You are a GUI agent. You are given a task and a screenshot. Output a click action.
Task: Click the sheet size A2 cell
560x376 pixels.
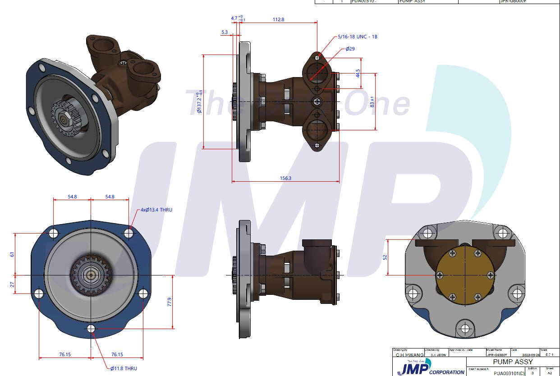550,373
